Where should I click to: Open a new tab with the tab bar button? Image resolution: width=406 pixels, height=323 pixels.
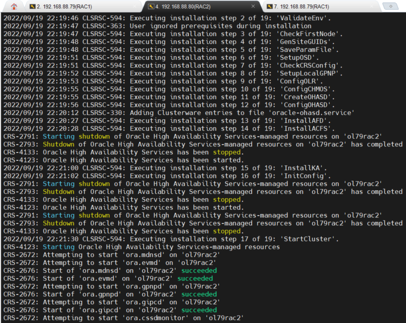pos(391,6)
